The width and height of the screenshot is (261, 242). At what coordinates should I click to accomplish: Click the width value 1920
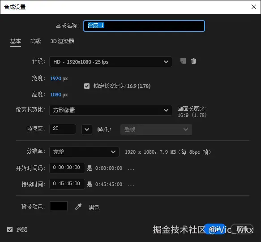56,78
